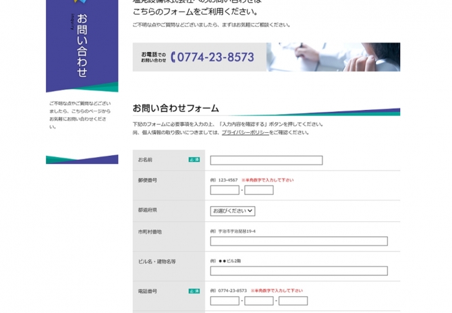
Task: Click the 都道府県 row label
Action: coord(148,210)
